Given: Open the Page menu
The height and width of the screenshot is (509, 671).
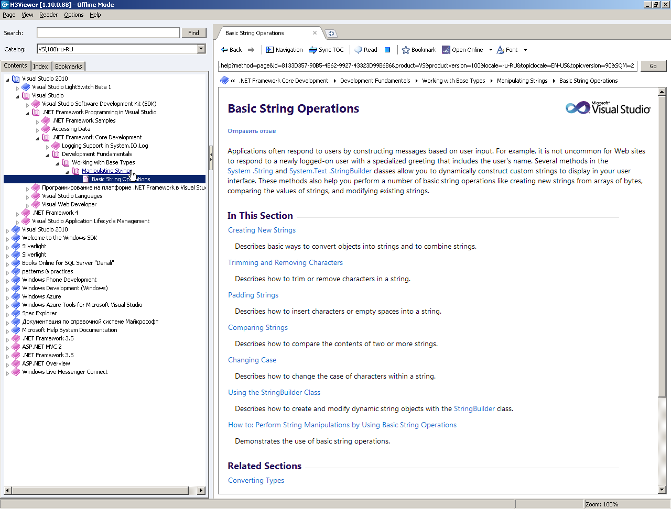Looking at the screenshot, I should [x=9, y=15].
